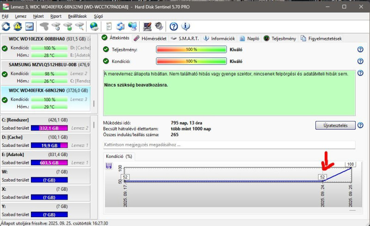370x226 pixels.
Task: Open the Információk tab
Action: coord(219,38)
